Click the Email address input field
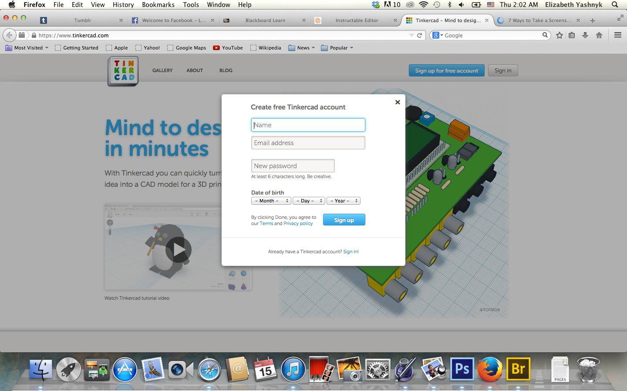Screen dimensions: 627x391 pyautogui.click(x=308, y=142)
